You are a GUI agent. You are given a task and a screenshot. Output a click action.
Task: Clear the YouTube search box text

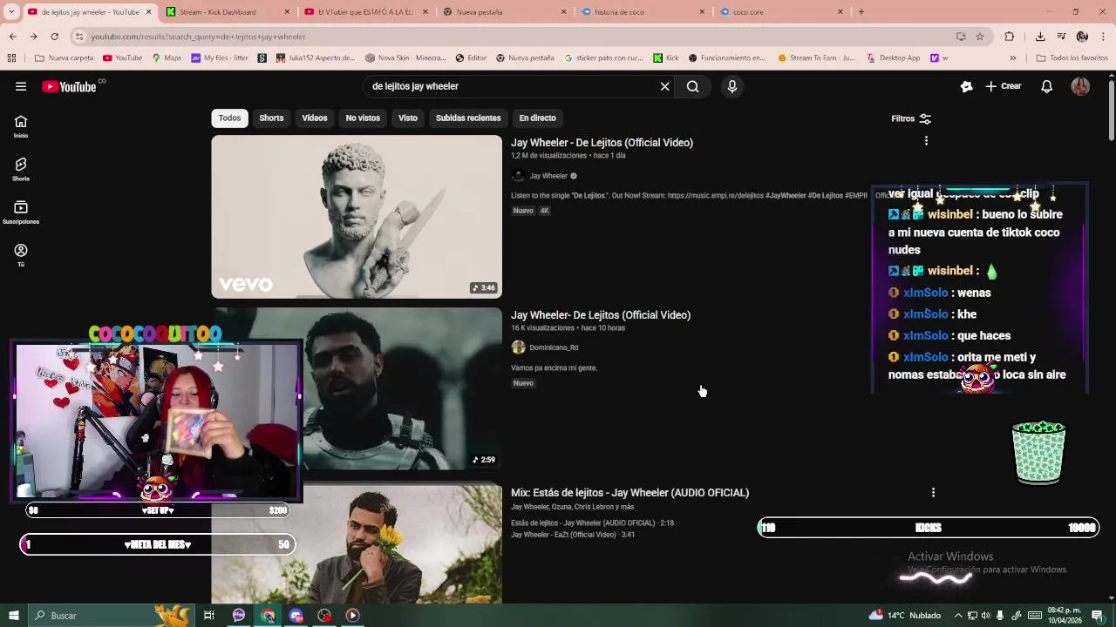(x=664, y=86)
